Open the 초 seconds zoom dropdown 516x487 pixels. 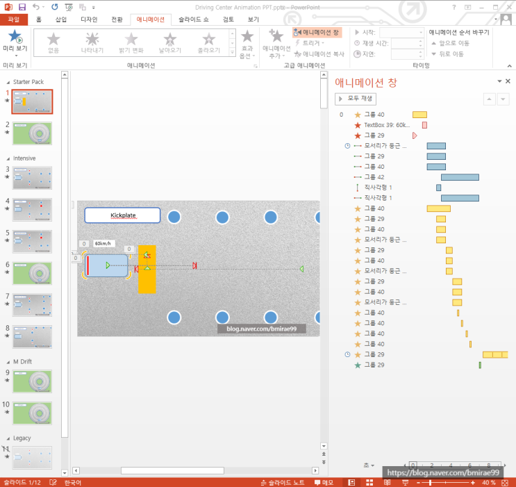(369, 465)
